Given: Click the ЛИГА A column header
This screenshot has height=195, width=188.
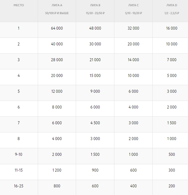Looking at the screenshot, I should tap(57, 5).
